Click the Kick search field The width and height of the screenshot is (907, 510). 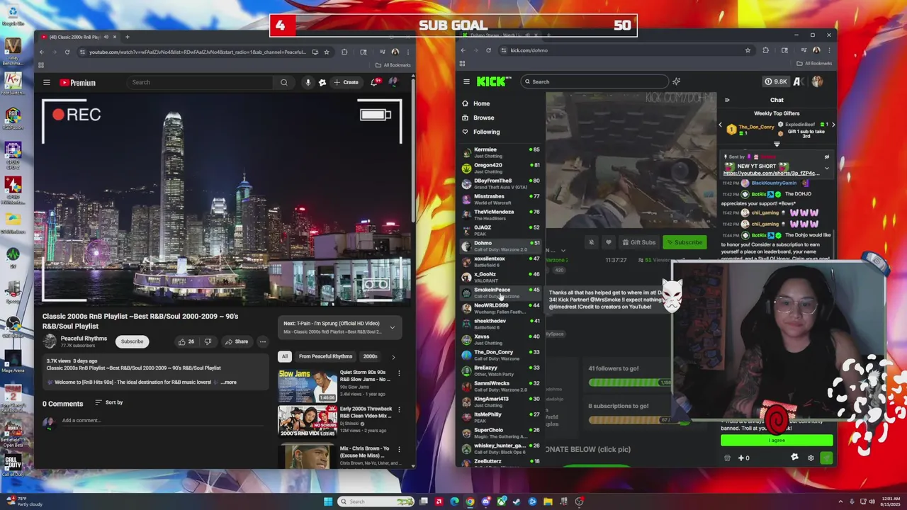tap(595, 81)
